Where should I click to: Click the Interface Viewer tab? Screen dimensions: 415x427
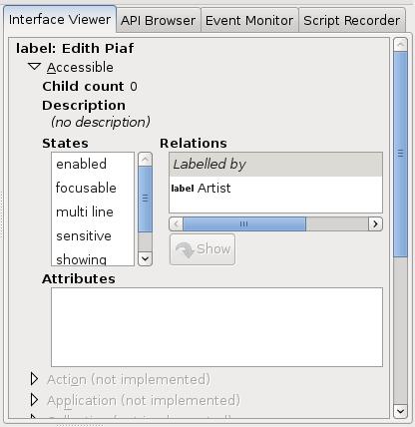(60, 19)
